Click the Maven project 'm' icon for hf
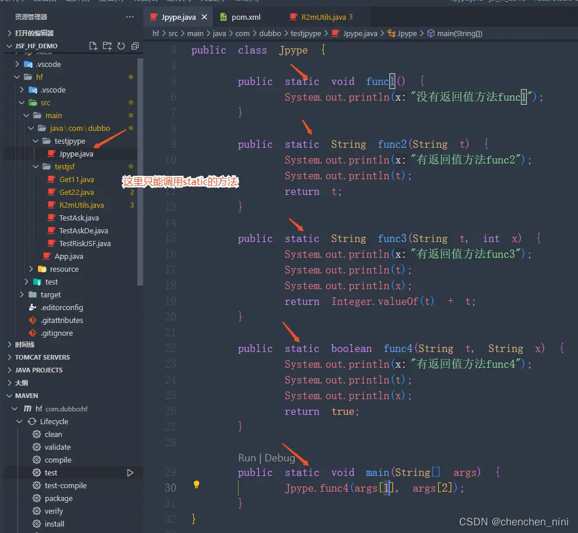 coord(27,408)
